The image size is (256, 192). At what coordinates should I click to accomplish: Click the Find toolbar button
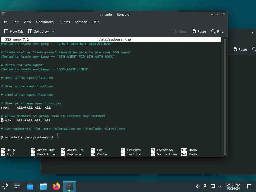[218, 32]
